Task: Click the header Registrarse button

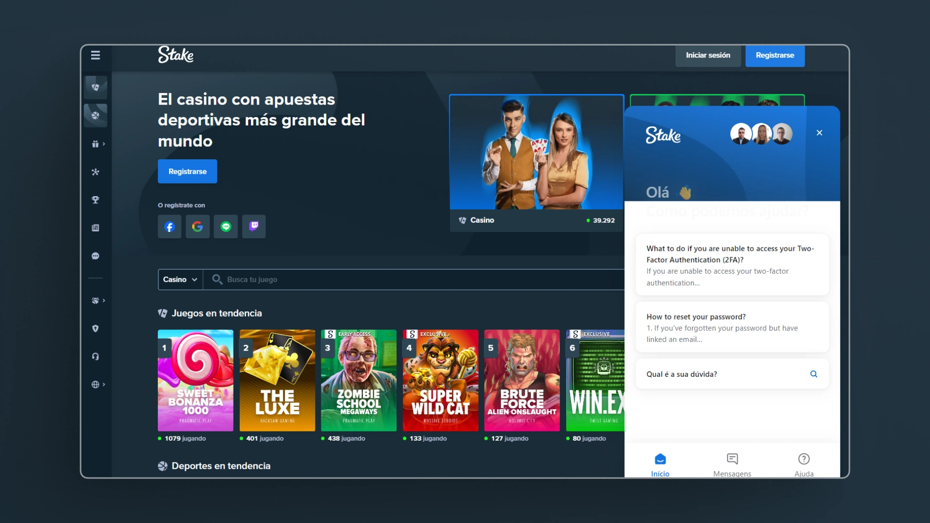Action: pos(775,56)
